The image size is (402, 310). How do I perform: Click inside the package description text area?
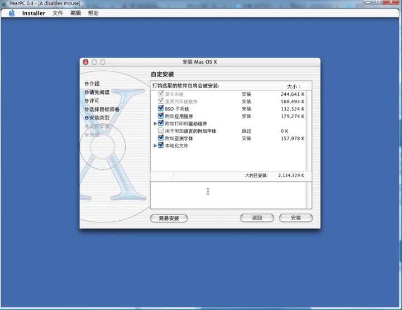point(228,195)
